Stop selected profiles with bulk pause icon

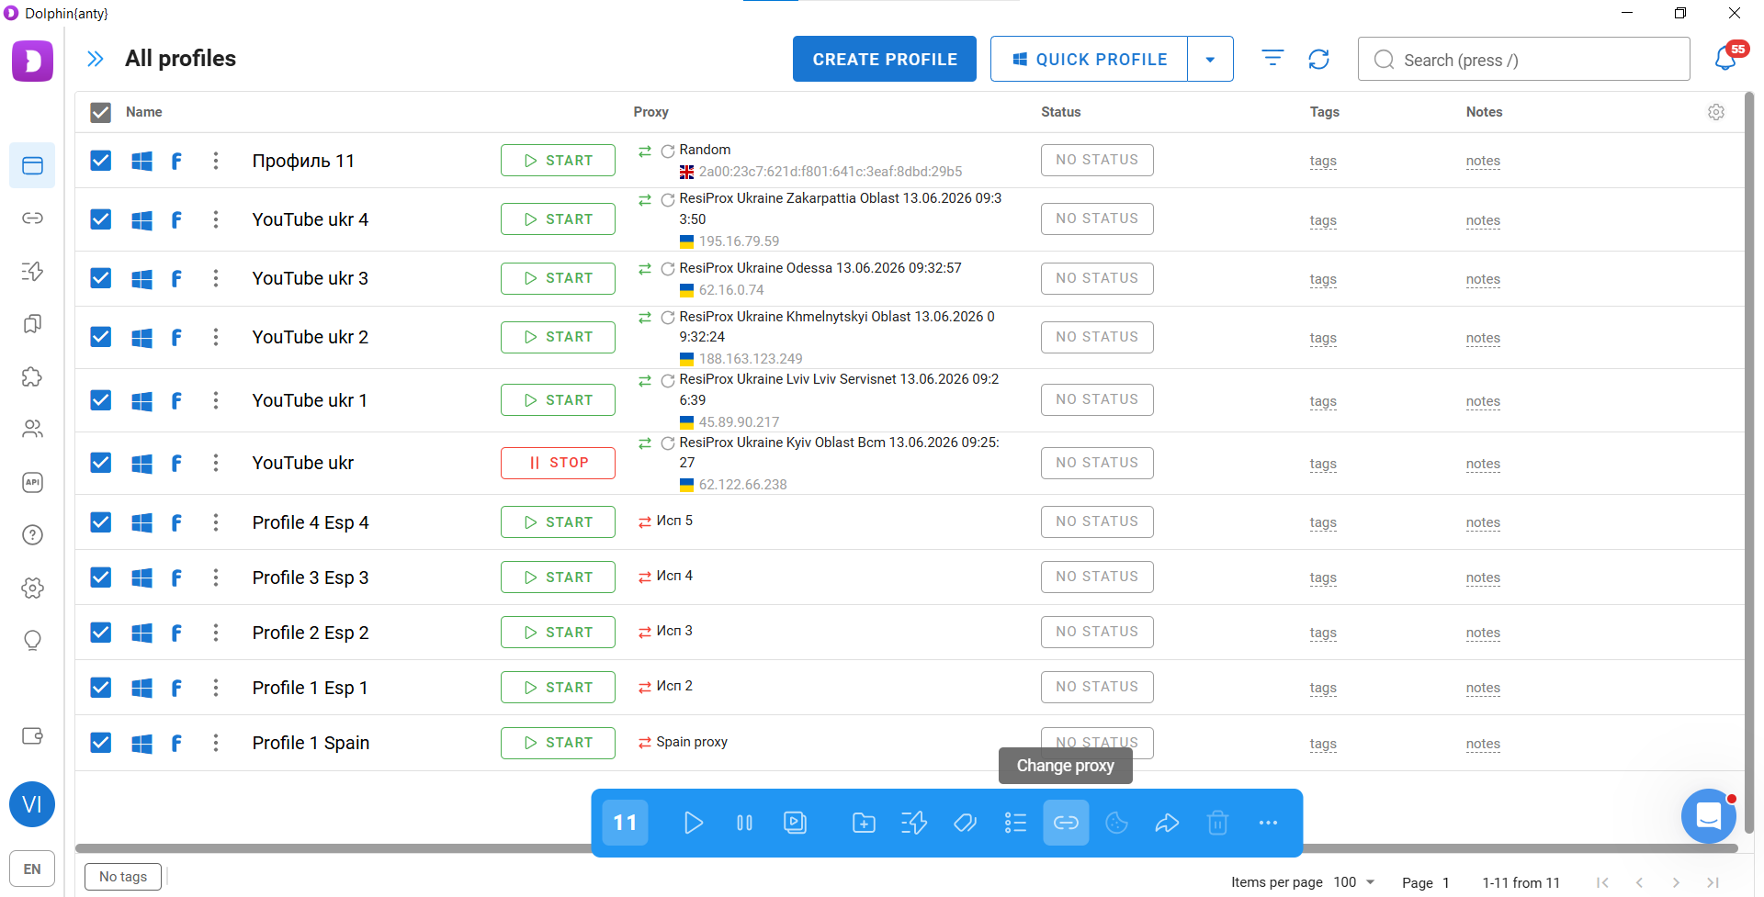(x=744, y=823)
